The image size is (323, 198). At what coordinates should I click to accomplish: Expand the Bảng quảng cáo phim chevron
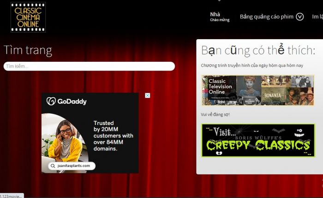300,17
